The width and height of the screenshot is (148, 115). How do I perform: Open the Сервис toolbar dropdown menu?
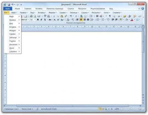click(63, 13)
